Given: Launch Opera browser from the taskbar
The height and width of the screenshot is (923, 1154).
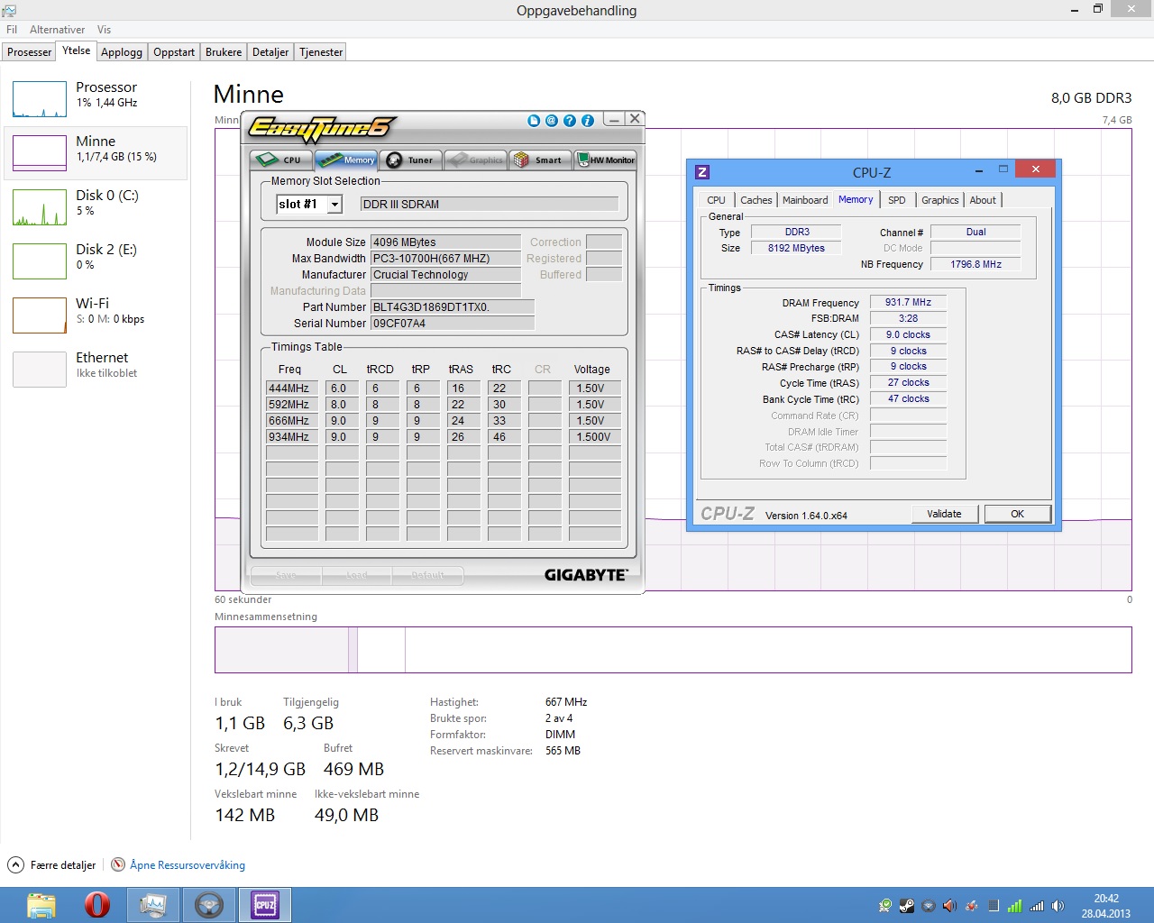Looking at the screenshot, I should [97, 905].
